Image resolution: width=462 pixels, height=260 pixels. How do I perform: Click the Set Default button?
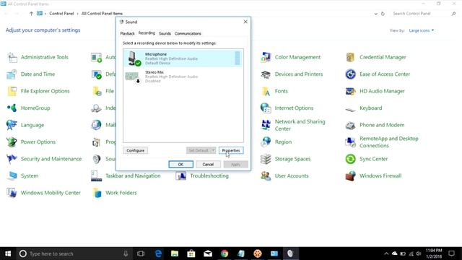pyautogui.click(x=199, y=150)
